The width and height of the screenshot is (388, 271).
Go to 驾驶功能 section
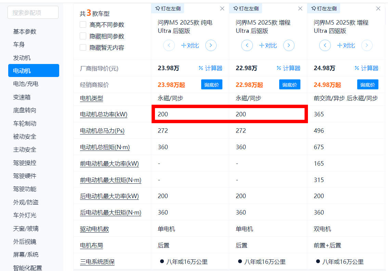(x=25, y=189)
